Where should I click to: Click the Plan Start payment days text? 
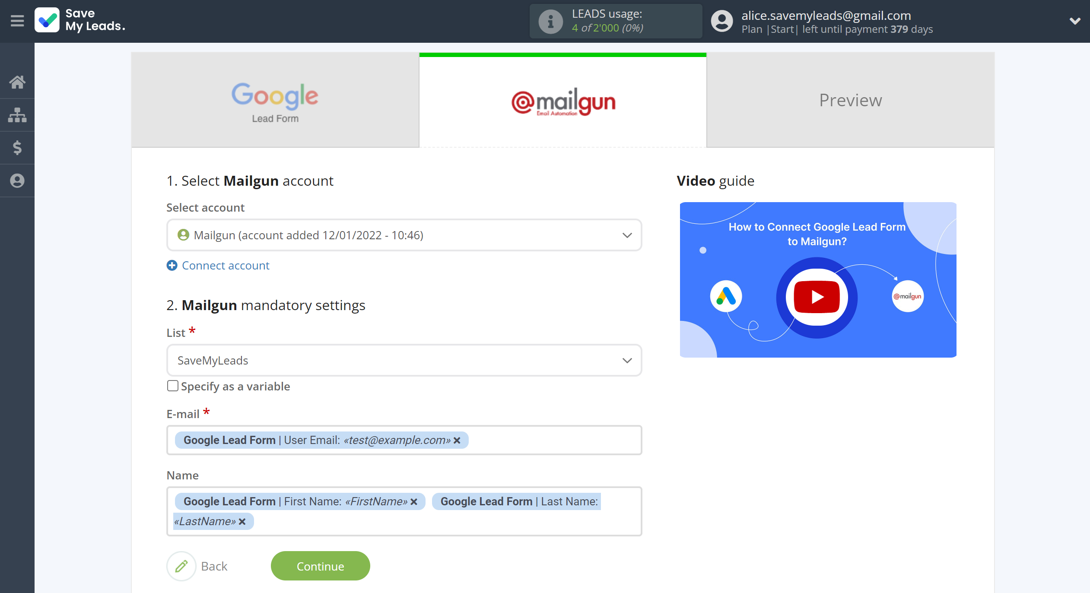[x=837, y=29]
